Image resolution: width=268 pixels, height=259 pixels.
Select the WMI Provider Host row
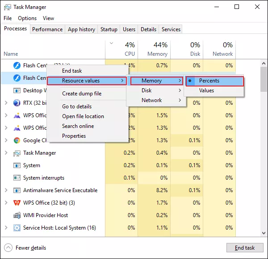click(x=118, y=215)
